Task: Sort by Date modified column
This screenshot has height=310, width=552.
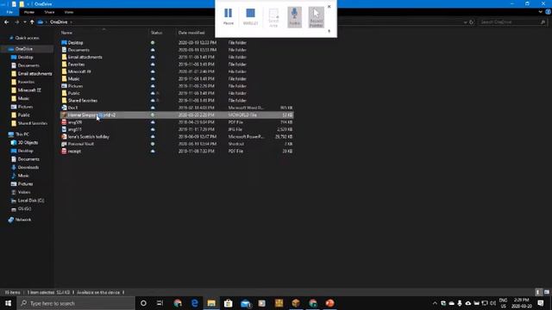Action: click(191, 33)
